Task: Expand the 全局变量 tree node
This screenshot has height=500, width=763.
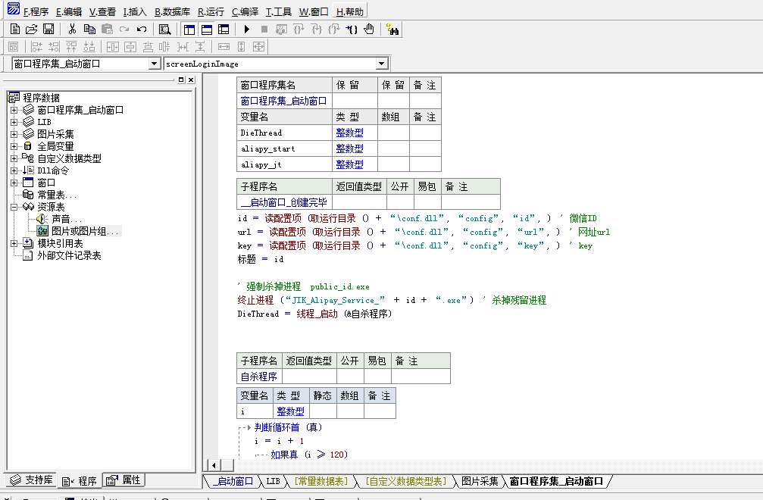Action: [x=14, y=145]
